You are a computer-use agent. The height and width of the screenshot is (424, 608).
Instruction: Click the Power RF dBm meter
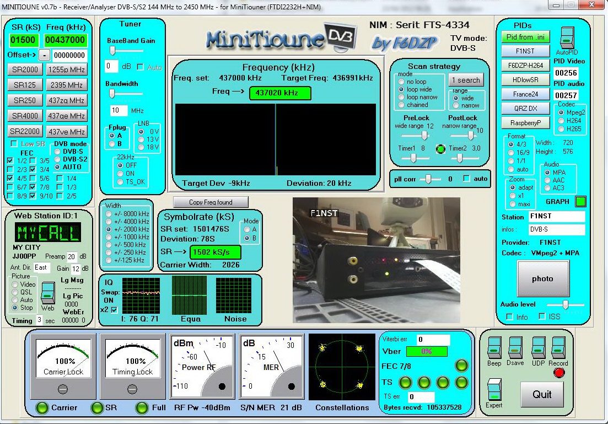coord(202,367)
